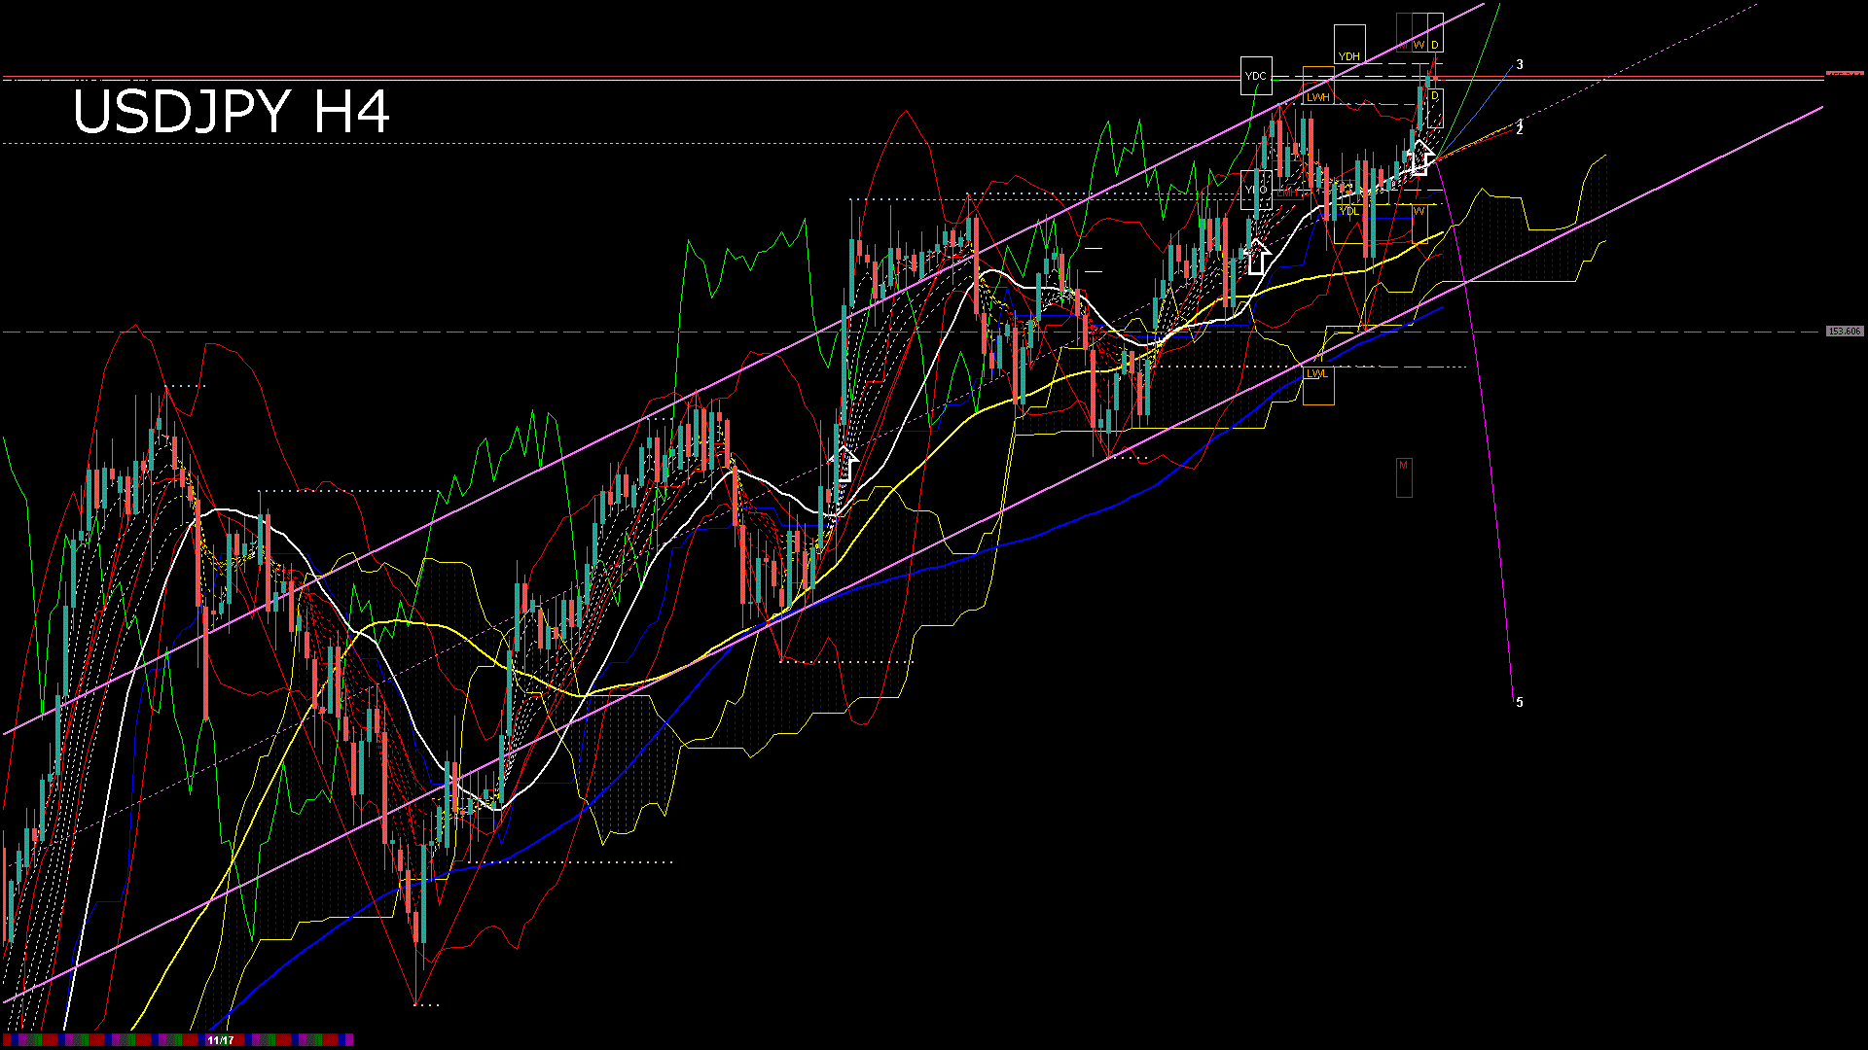This screenshot has height=1050, width=1868.
Task: Select the yellow YDL label
Action: (1349, 210)
